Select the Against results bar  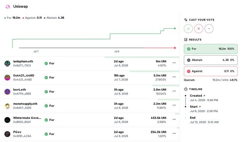coord(211,71)
